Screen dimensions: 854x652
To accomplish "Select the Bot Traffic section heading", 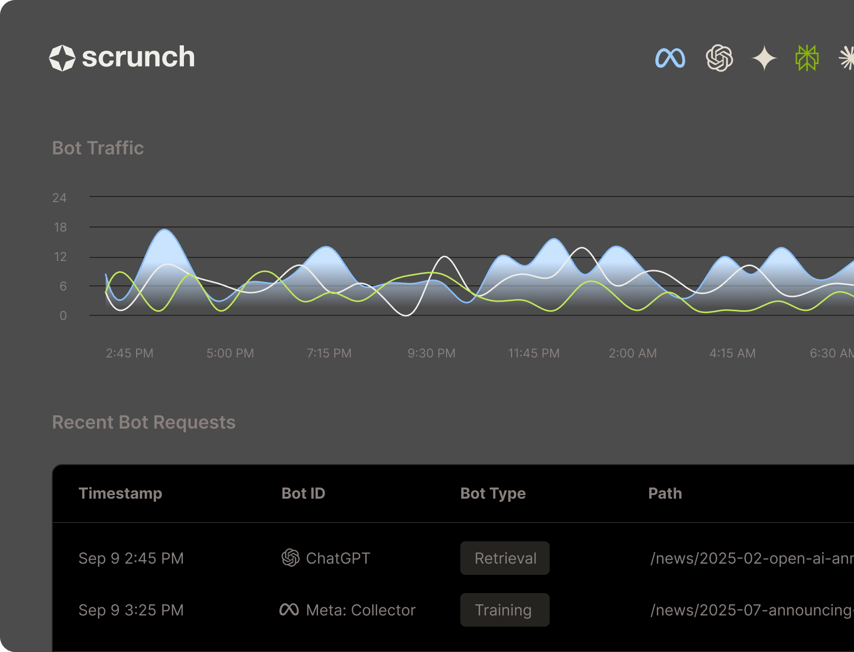I will point(98,148).
